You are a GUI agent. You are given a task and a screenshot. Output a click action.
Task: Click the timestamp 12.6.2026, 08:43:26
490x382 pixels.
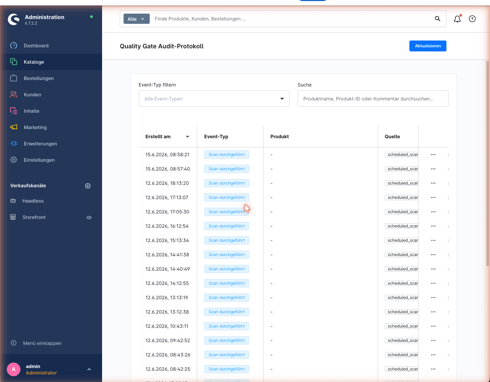tap(168, 355)
